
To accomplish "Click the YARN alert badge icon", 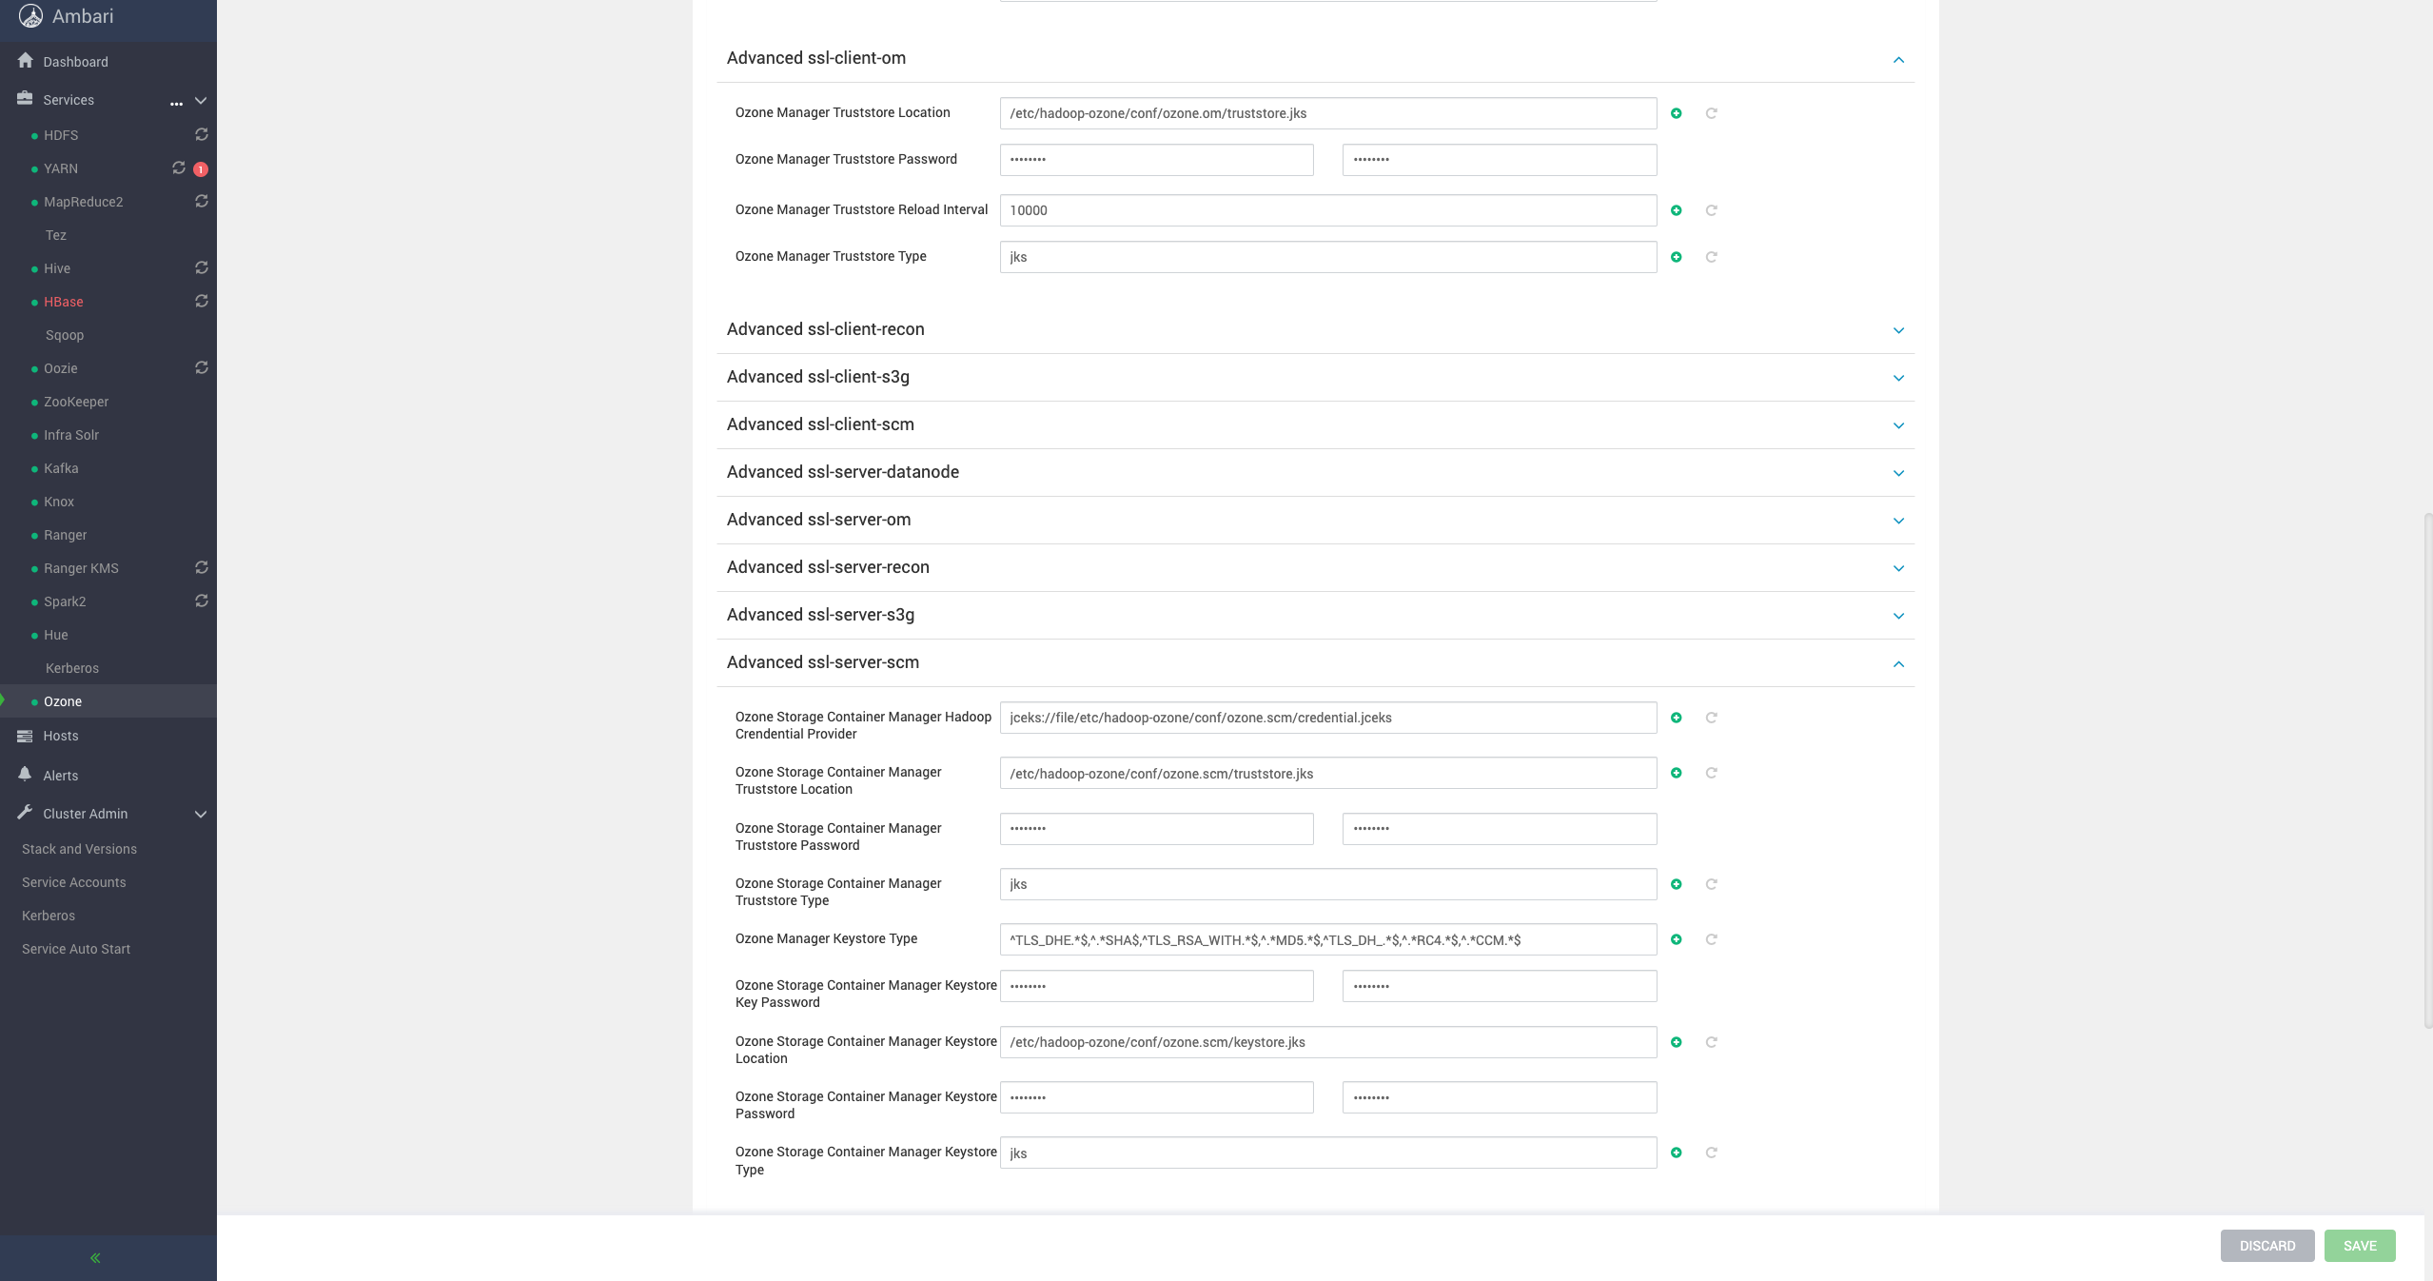I will [201, 169].
